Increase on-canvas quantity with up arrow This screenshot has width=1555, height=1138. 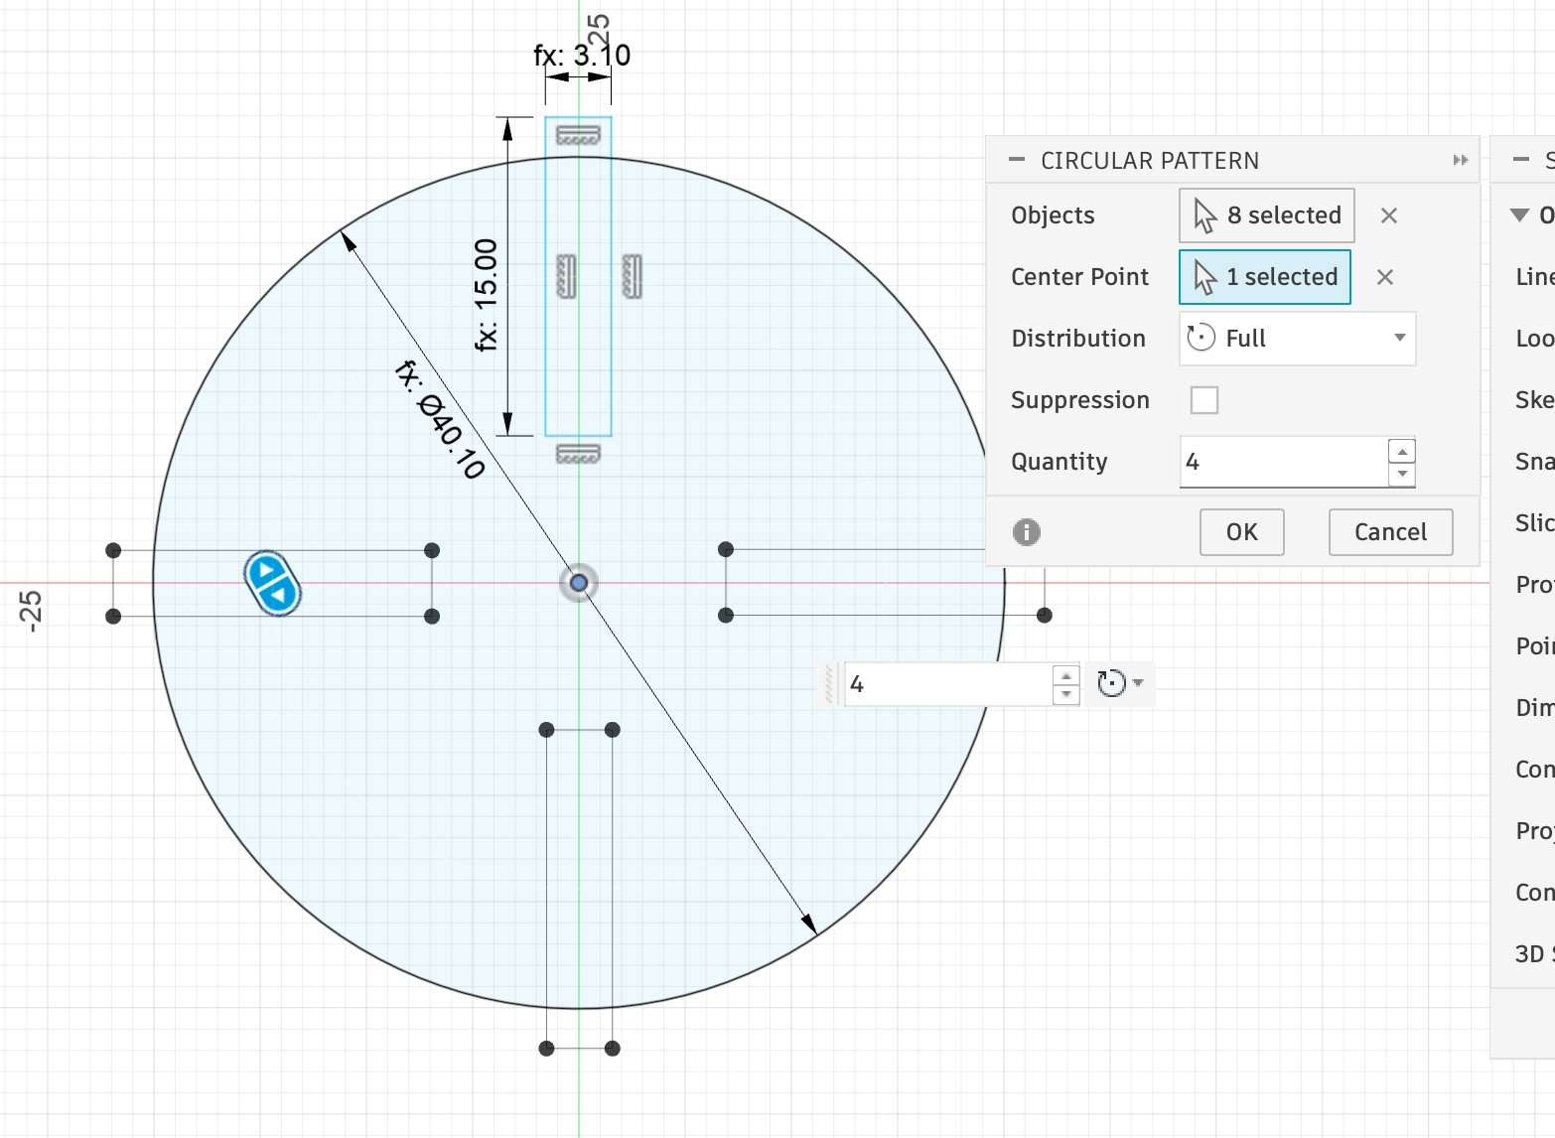1066,675
